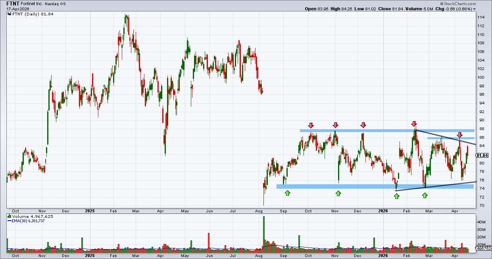Screen dimensions: 492x259
Task: Click the 112 price axis label
Action: click(481, 26)
